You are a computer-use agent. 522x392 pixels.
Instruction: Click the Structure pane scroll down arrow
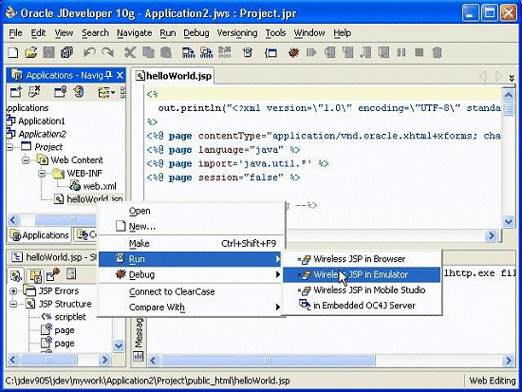(x=119, y=345)
